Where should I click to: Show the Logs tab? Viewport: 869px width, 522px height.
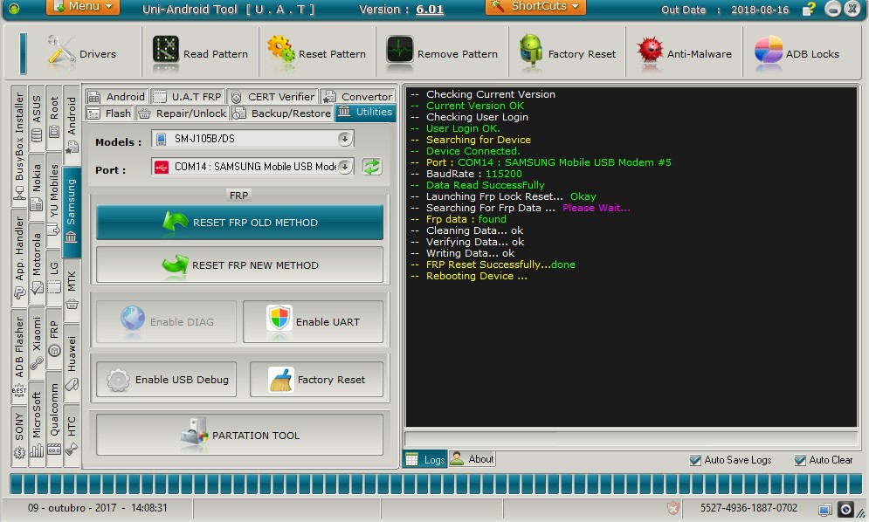425,459
